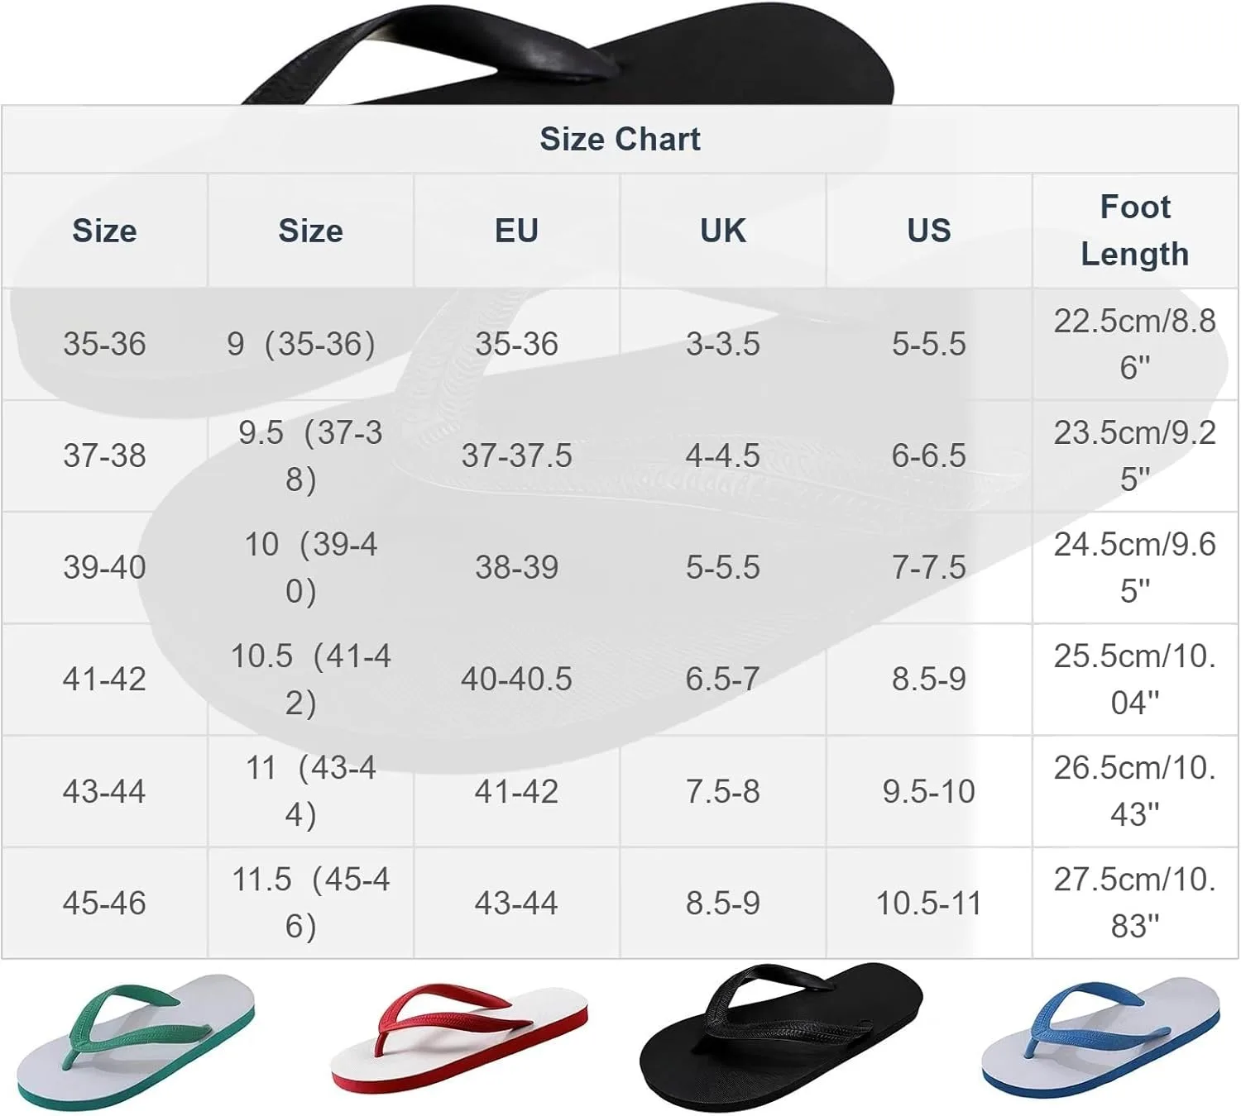Click the large black flip-flop at top
The width and height of the screenshot is (1241, 1116).
coord(568,55)
